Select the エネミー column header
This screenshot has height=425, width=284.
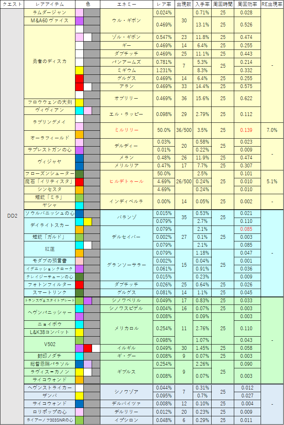126,4
